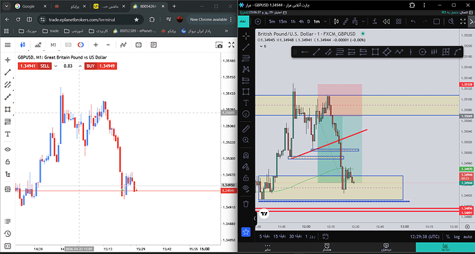Image resolution: width=475 pixels, height=254 pixels.
Task: Select the crosshair tool in ePlanet left sidebar
Action: 8,60
